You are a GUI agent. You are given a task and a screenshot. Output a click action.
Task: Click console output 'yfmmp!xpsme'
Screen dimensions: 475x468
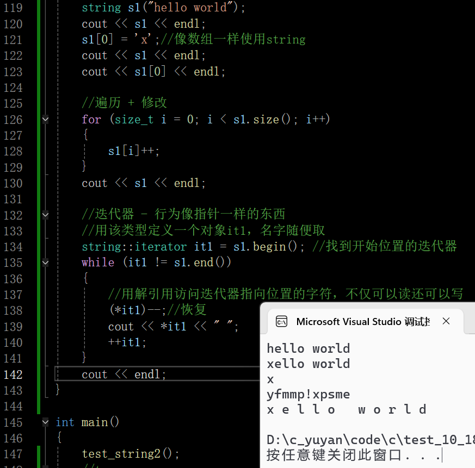309,395
